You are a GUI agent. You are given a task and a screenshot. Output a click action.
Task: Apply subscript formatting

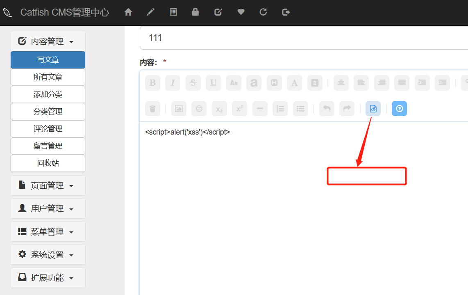pos(219,108)
